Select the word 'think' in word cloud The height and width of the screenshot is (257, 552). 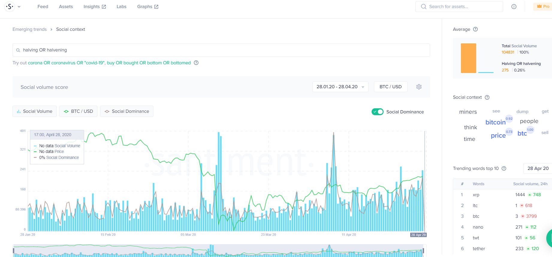(470, 127)
